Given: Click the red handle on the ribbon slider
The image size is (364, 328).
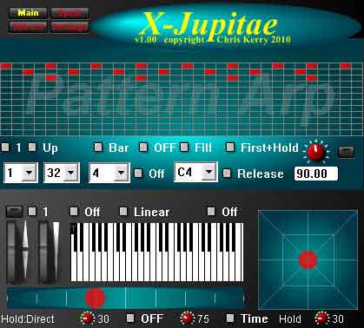Looking at the screenshot, I should 95,298.
